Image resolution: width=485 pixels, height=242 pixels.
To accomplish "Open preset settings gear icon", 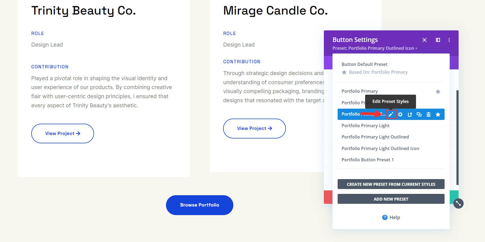I will click(x=400, y=115).
